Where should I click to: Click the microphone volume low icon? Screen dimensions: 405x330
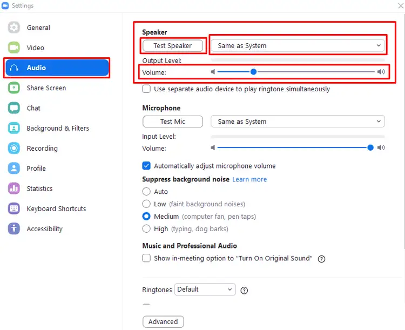(213, 147)
